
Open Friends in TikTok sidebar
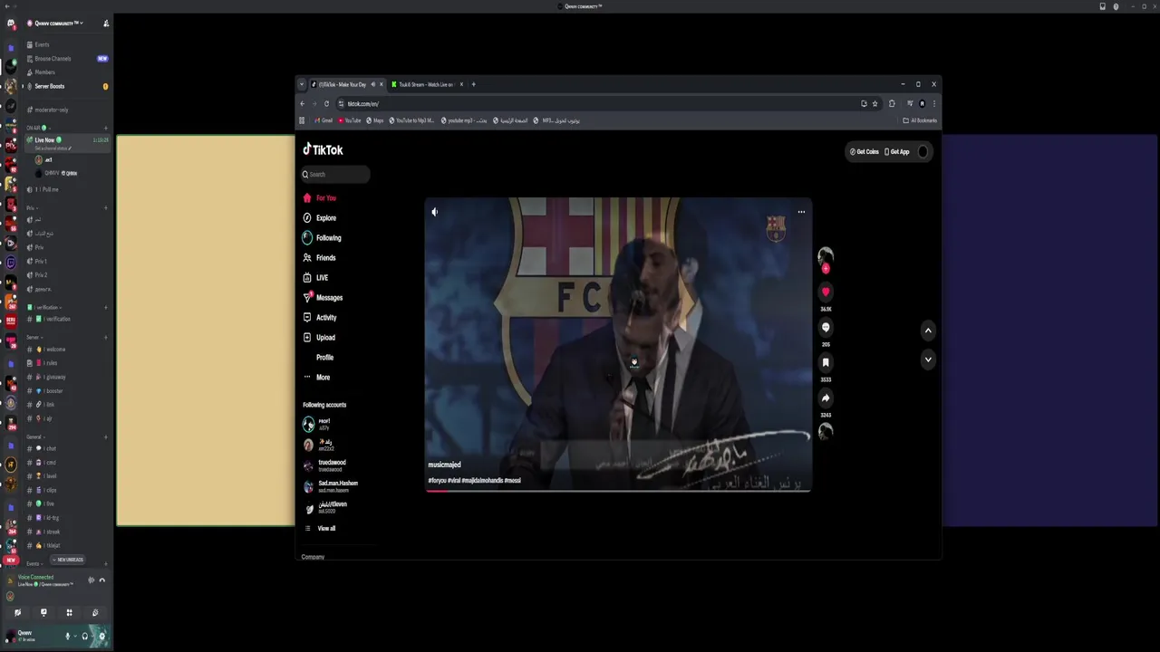pyautogui.click(x=320, y=257)
